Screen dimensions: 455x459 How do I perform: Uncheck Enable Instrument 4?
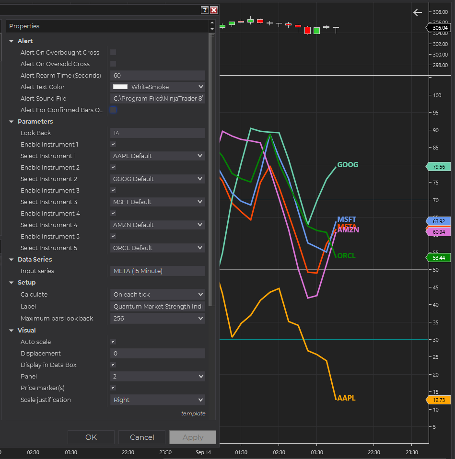(113, 213)
